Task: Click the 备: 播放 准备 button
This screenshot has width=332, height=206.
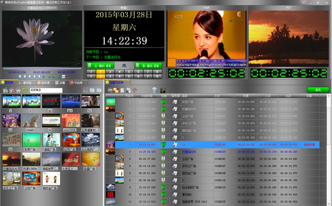Action: click(x=148, y=65)
